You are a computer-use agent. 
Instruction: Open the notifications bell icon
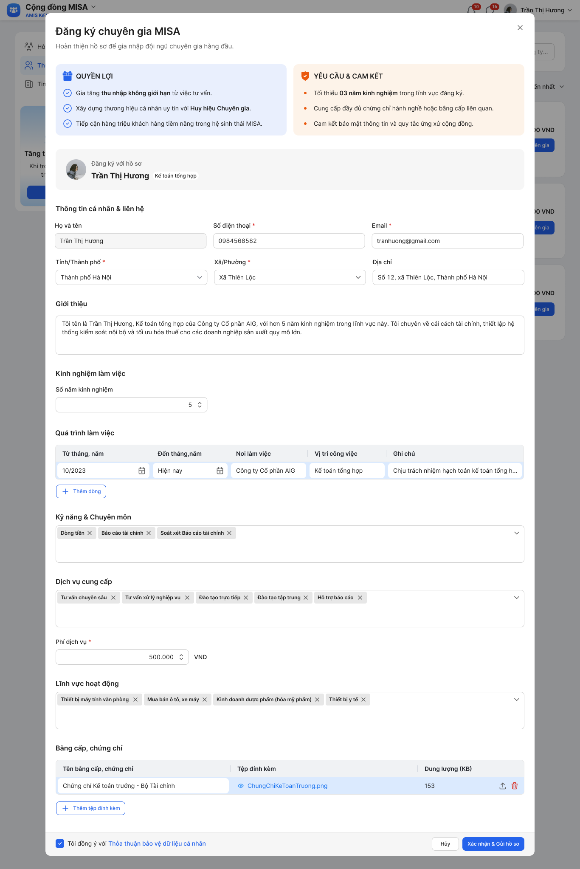471,10
